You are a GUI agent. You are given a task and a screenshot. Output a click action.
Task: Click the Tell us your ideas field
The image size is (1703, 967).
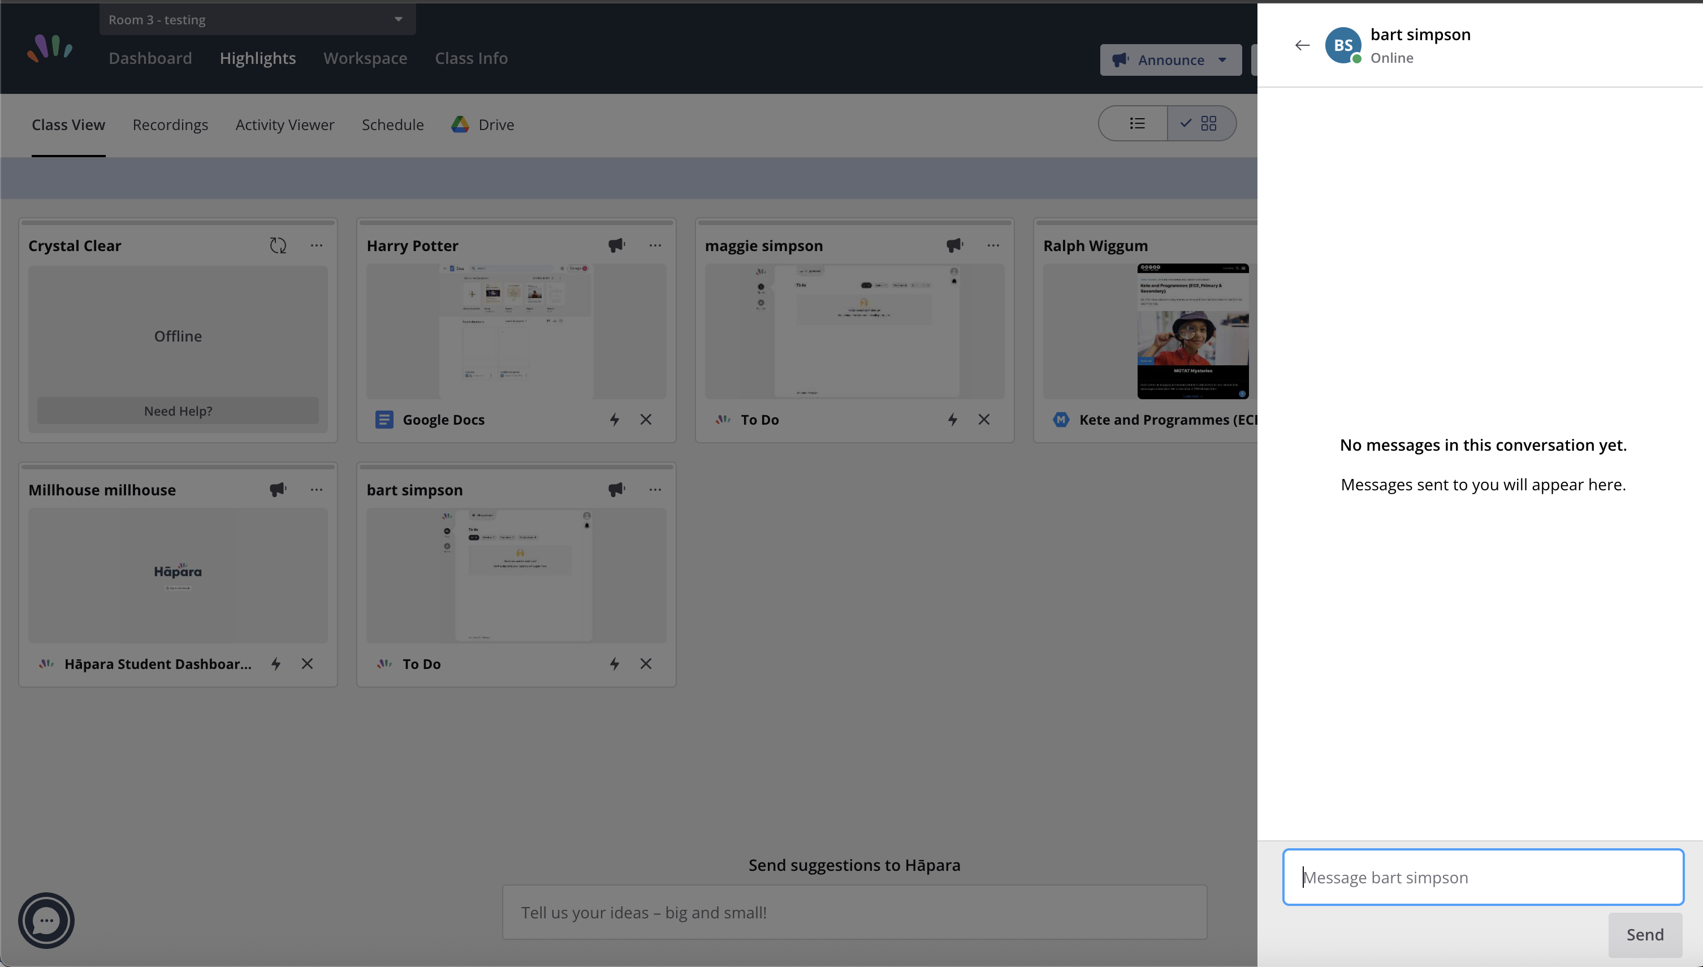click(x=854, y=912)
